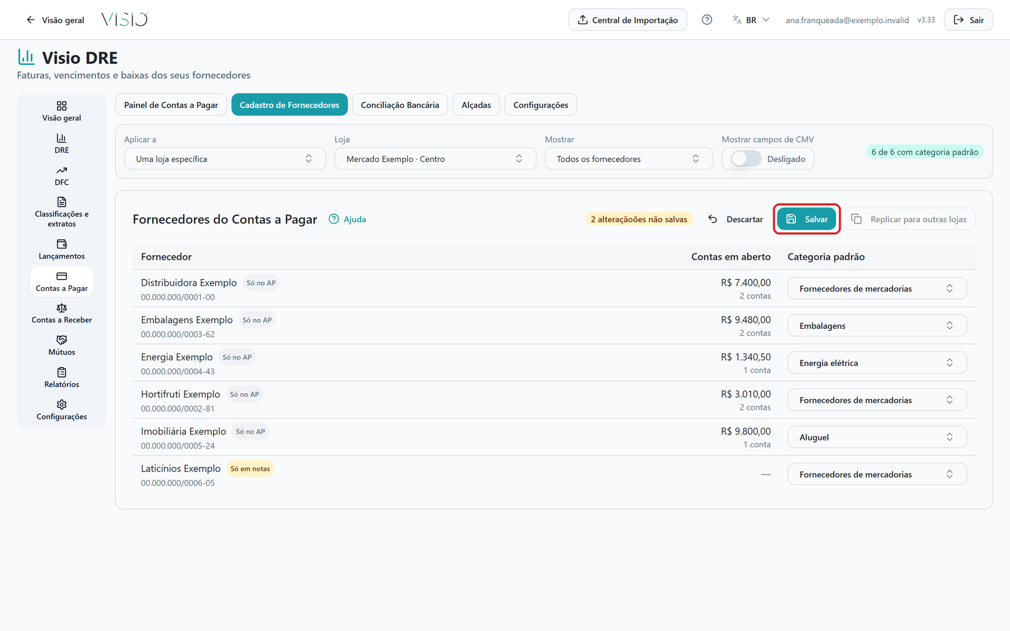Open Mútuos in the sidebar
Screen dimensions: 1010x631
pyautogui.click(x=62, y=346)
